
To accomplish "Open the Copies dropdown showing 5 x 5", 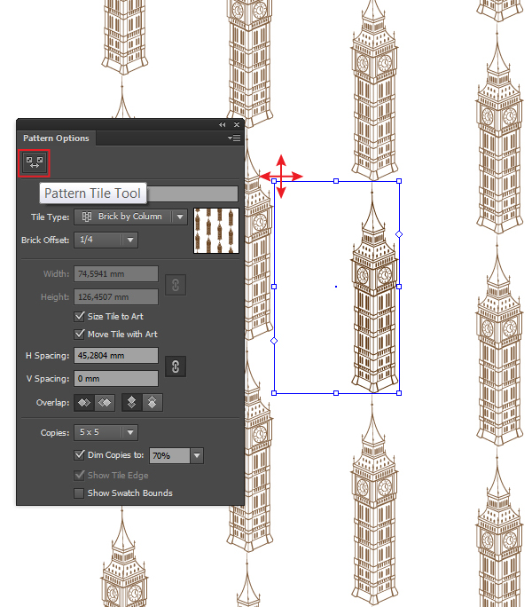I will (x=106, y=432).
